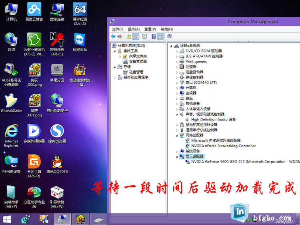Open 自动搜索我的工具 desktop icon
The height and width of the screenshot is (225, 300).
[80, 75]
